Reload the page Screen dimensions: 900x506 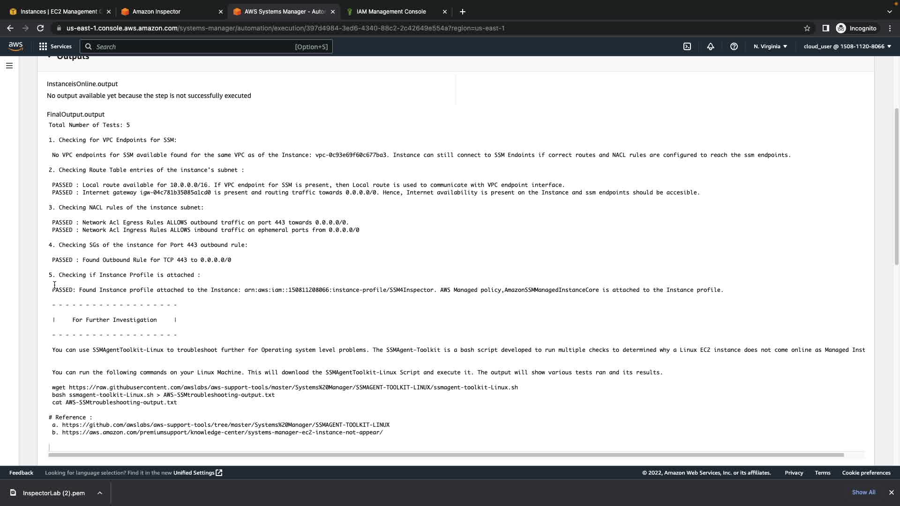(x=40, y=28)
